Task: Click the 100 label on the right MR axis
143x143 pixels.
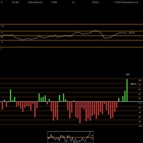Action: (140, 80)
